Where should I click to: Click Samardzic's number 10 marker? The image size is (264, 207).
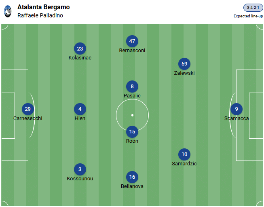point(184,154)
